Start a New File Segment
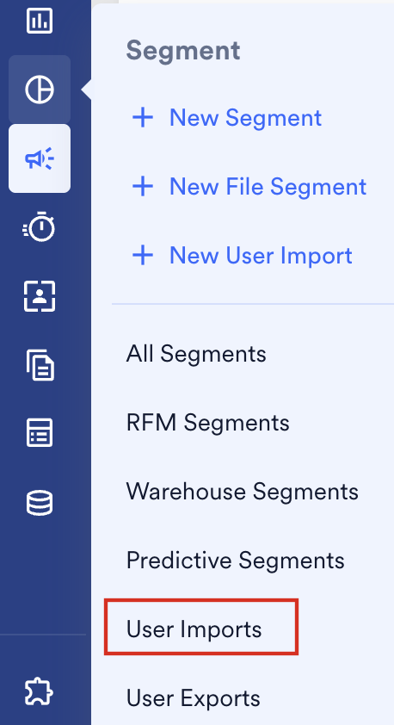 click(268, 187)
